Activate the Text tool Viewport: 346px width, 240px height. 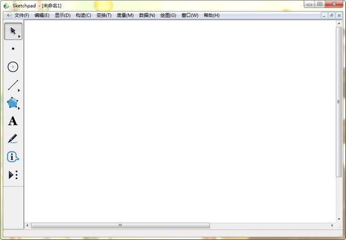coord(13,121)
